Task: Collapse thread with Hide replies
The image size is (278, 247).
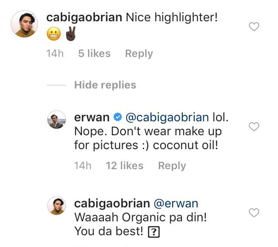Action: (x=105, y=85)
